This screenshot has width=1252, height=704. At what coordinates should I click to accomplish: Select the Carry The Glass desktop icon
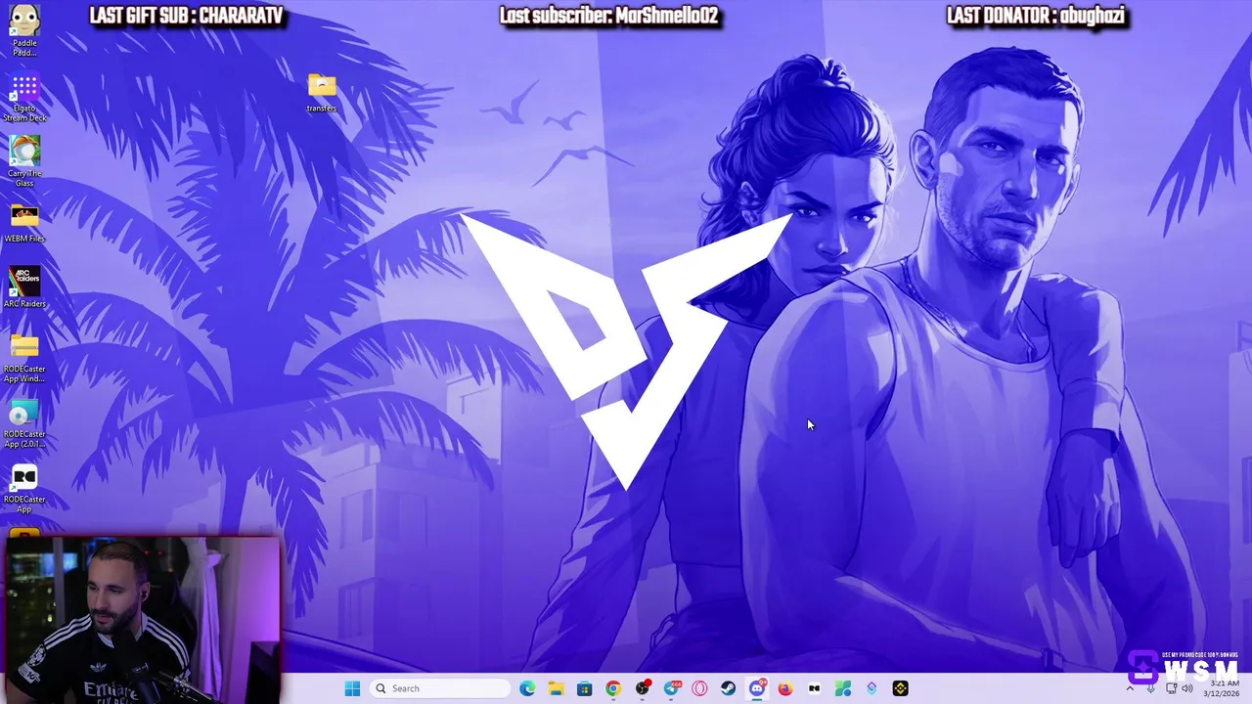tap(24, 161)
